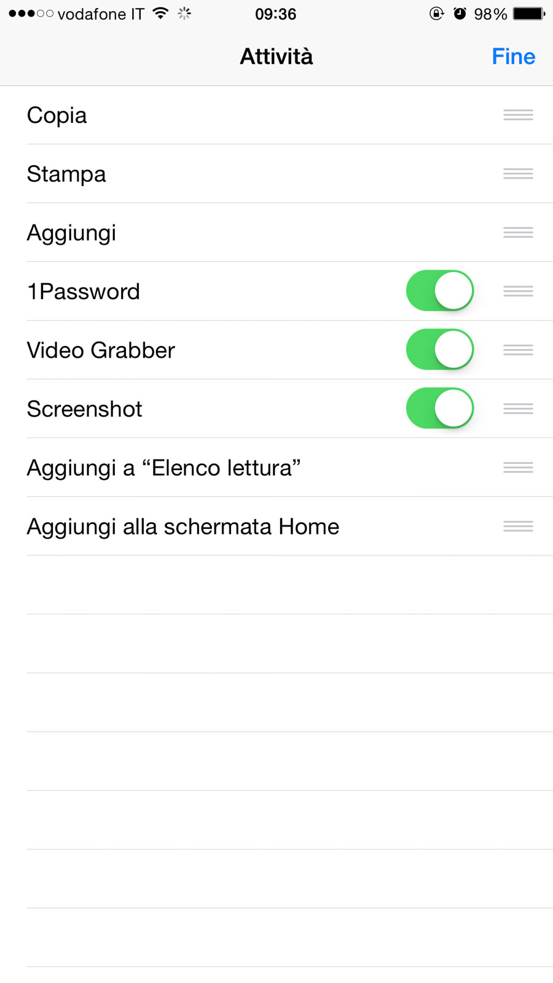Turn off the Video Grabber switch
Screen dimensions: 553x983
pos(440,350)
